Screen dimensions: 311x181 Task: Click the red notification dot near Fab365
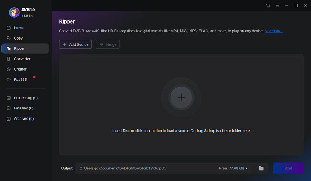tap(34, 77)
